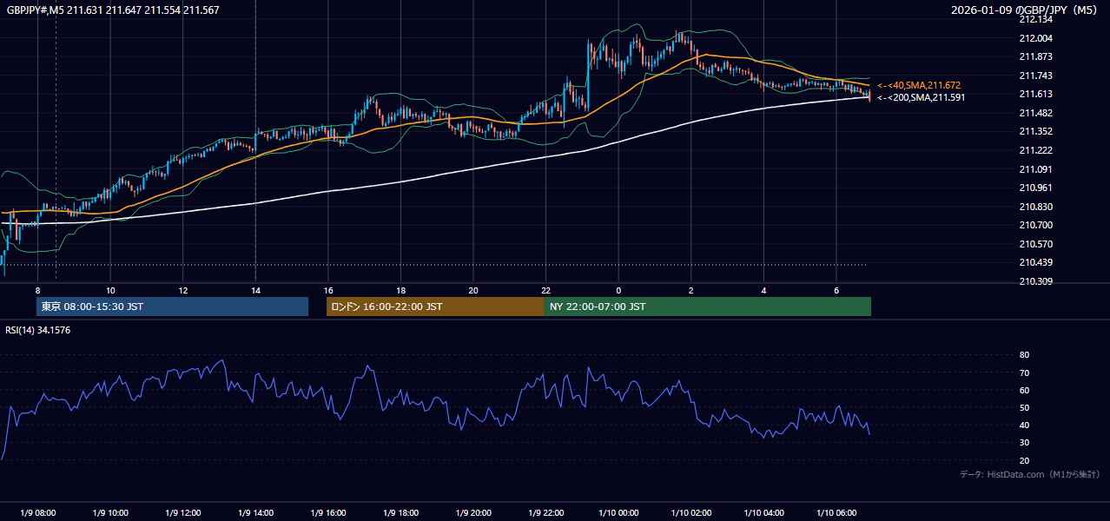Click the 210.570 price axis value
Viewport: 1110px width, 521px height.
point(1035,244)
